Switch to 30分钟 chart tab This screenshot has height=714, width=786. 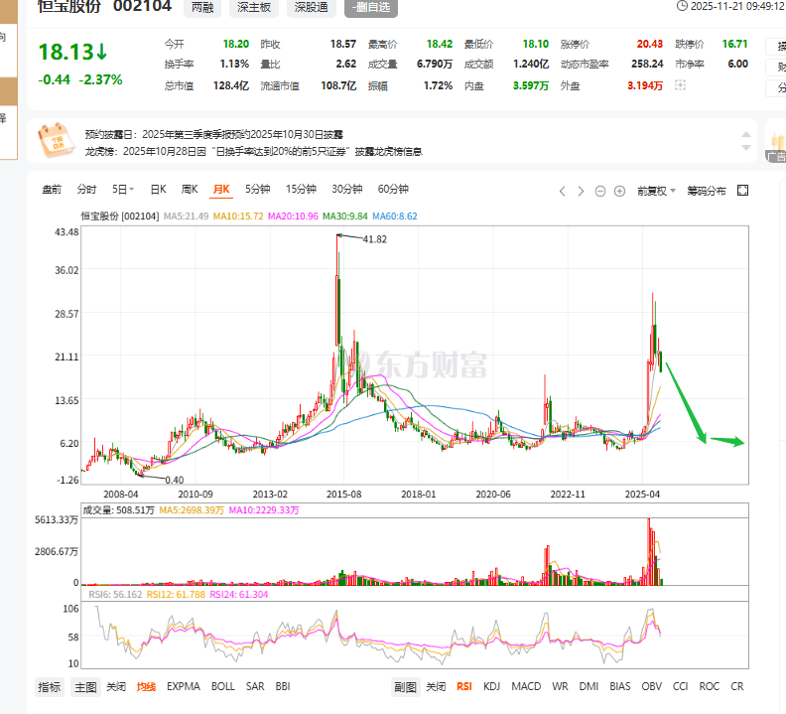click(x=347, y=189)
